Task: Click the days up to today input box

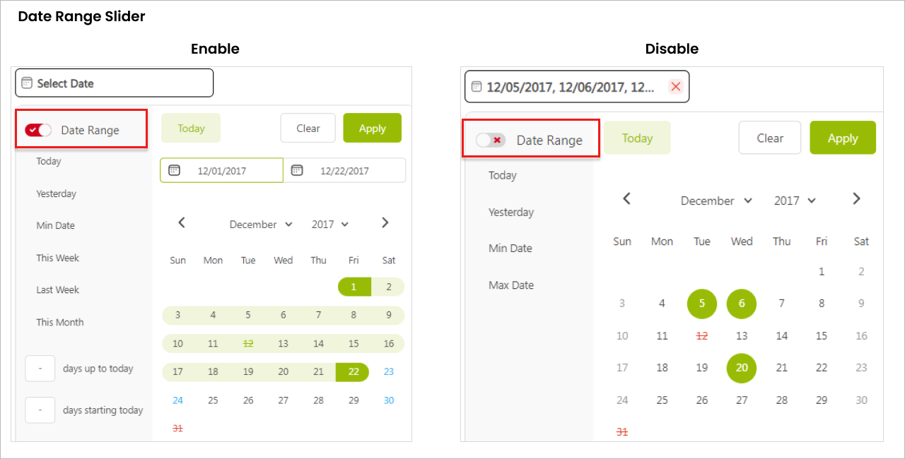Action: coord(40,369)
